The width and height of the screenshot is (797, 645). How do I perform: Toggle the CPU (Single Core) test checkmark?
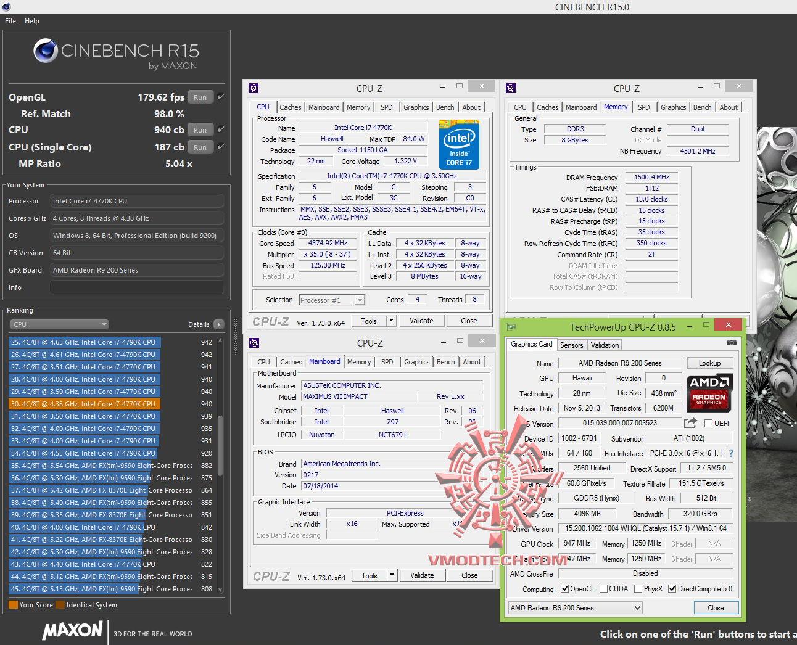pyautogui.click(x=221, y=147)
